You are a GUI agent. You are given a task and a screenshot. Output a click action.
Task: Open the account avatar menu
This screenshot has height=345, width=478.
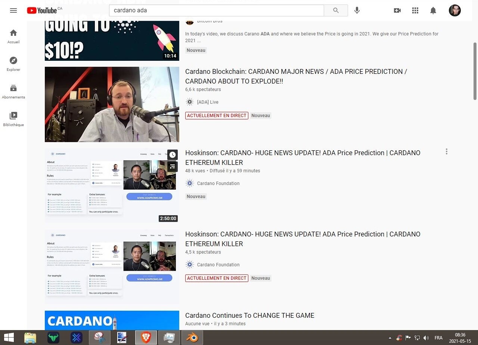pyautogui.click(x=455, y=10)
